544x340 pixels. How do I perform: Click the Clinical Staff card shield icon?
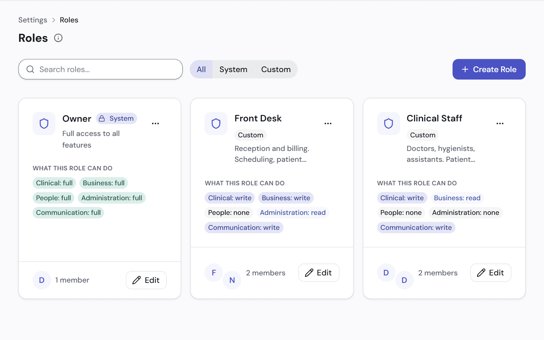(388, 123)
